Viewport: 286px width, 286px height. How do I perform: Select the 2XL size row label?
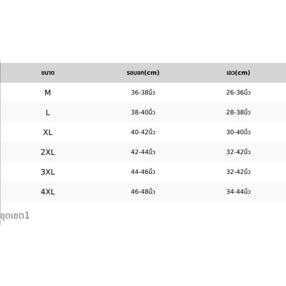point(48,152)
